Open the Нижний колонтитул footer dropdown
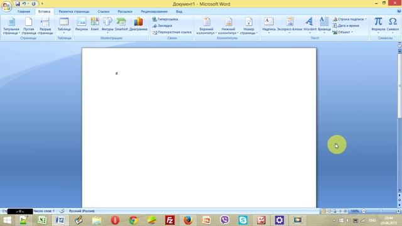The width and height of the screenshot is (402, 226). [x=228, y=26]
